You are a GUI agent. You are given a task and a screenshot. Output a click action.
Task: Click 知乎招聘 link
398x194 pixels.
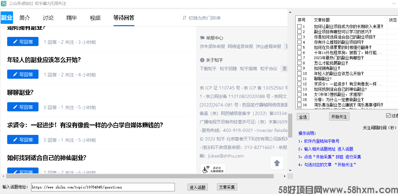(x=228, y=69)
